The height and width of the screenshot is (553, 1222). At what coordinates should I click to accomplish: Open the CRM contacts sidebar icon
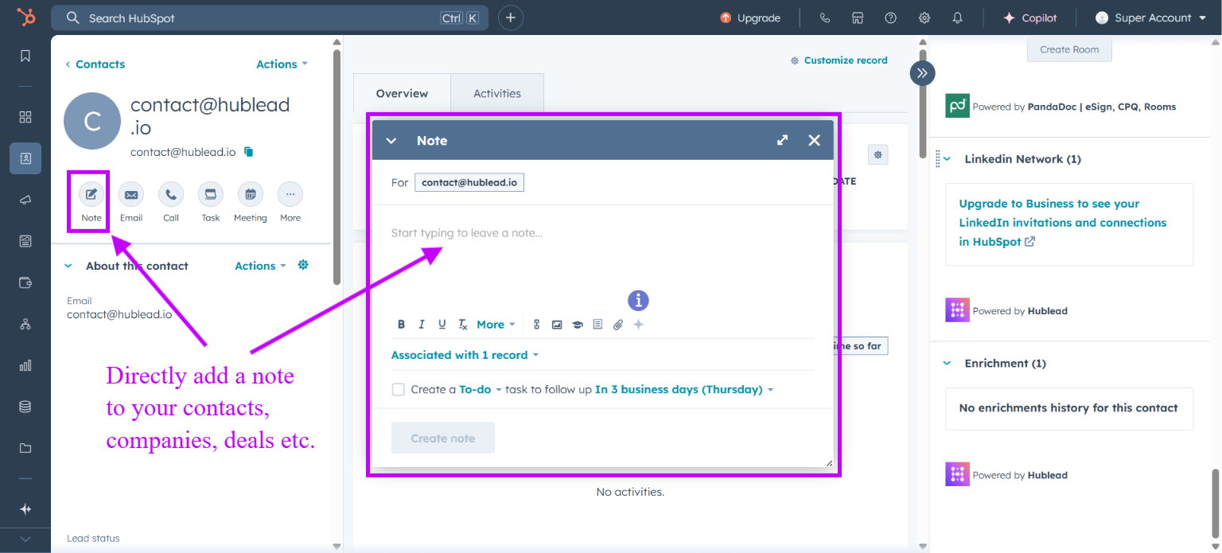[x=25, y=158]
